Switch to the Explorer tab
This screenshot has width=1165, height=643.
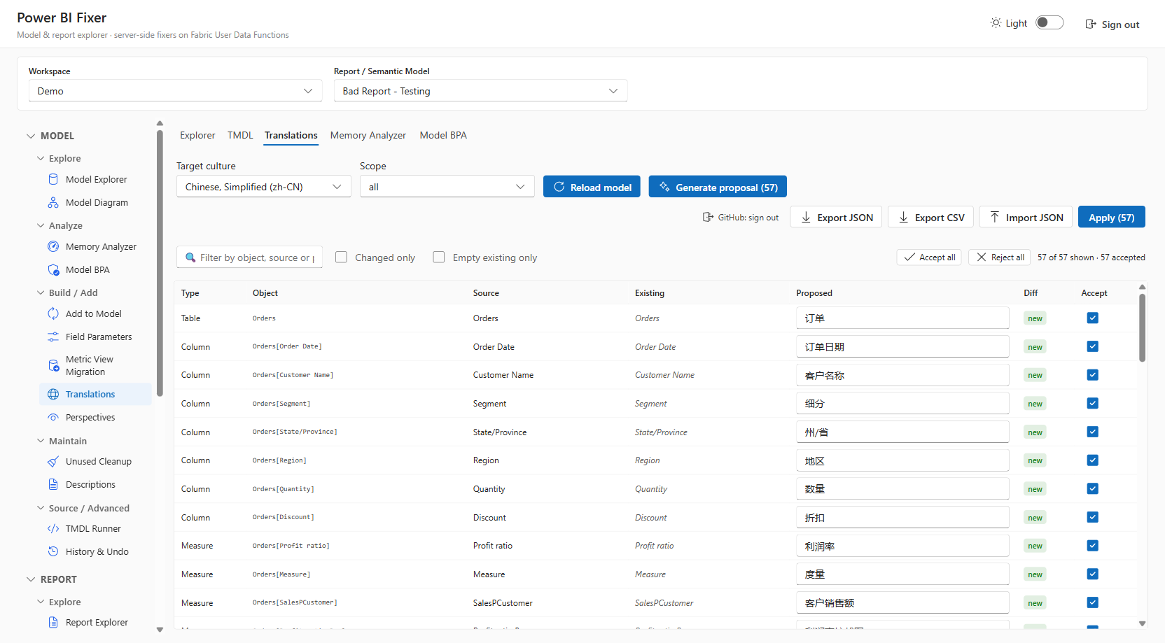coord(197,135)
